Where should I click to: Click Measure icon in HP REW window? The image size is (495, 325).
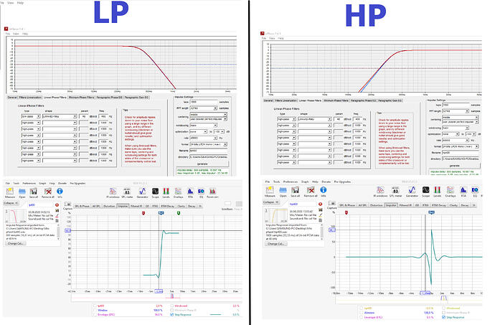click(270, 190)
